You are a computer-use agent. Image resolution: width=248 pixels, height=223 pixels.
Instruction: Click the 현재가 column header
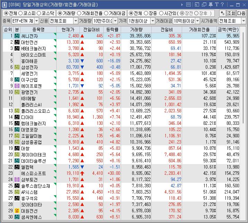[68, 29]
